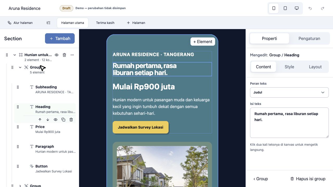Click the drag handle beside Button
The height and width of the screenshot is (187, 333).
[x=18, y=166]
